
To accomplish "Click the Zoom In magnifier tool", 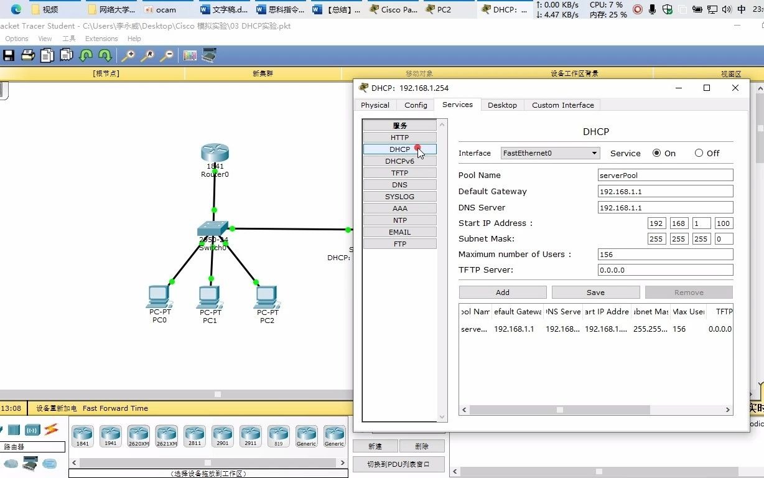I will [x=128, y=55].
